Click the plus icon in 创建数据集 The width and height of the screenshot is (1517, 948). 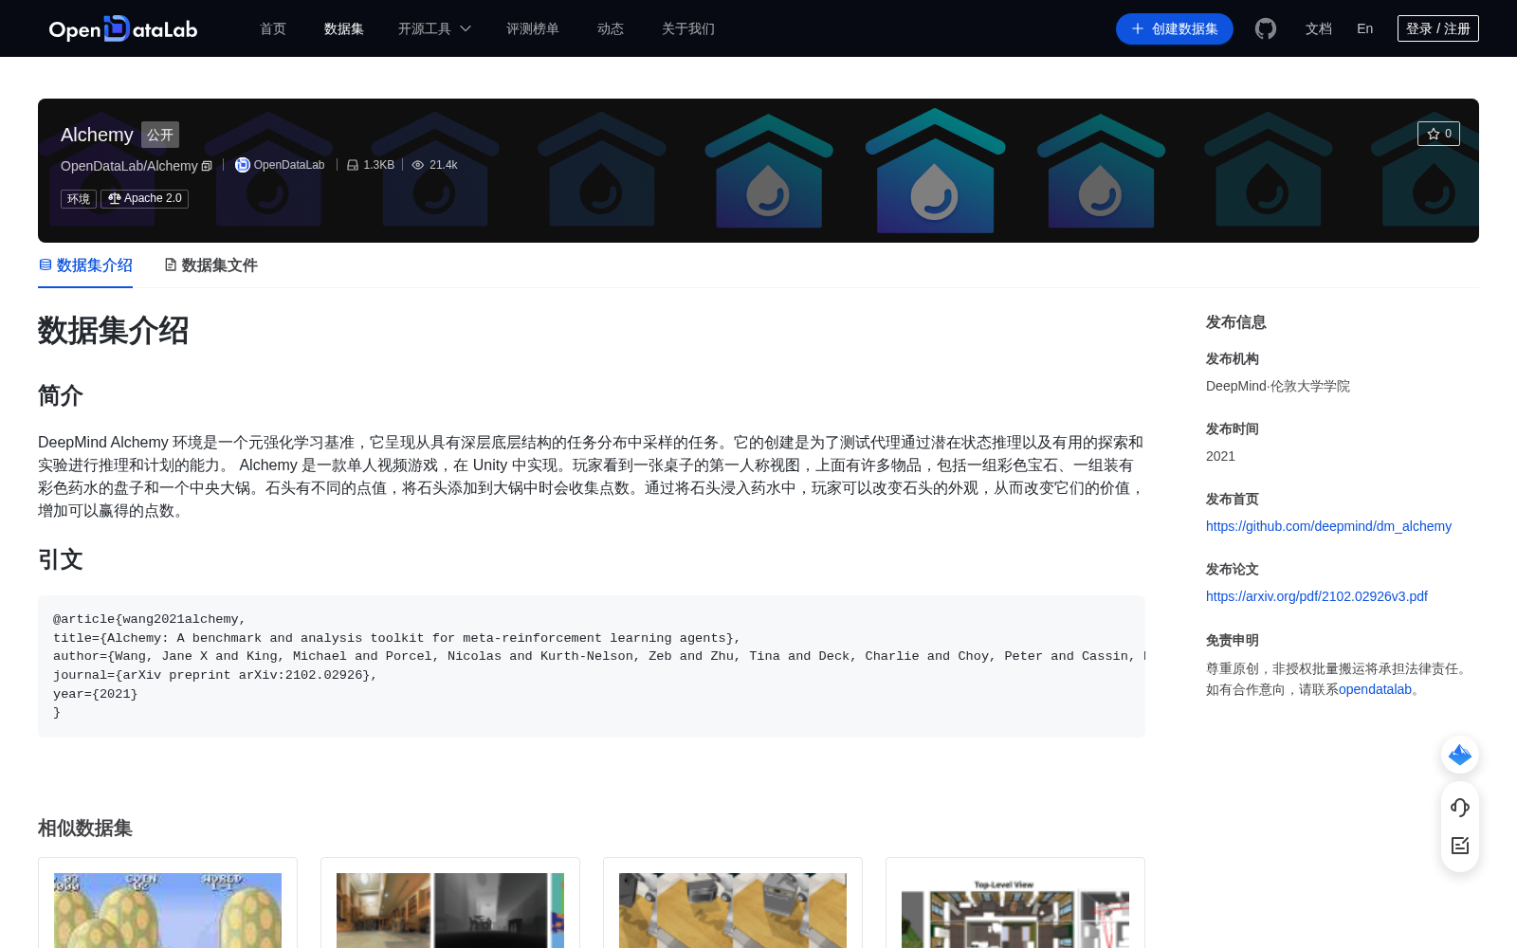pyautogui.click(x=1138, y=28)
